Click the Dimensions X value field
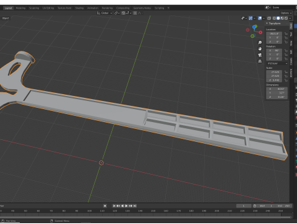297x223 pixels. point(277,89)
